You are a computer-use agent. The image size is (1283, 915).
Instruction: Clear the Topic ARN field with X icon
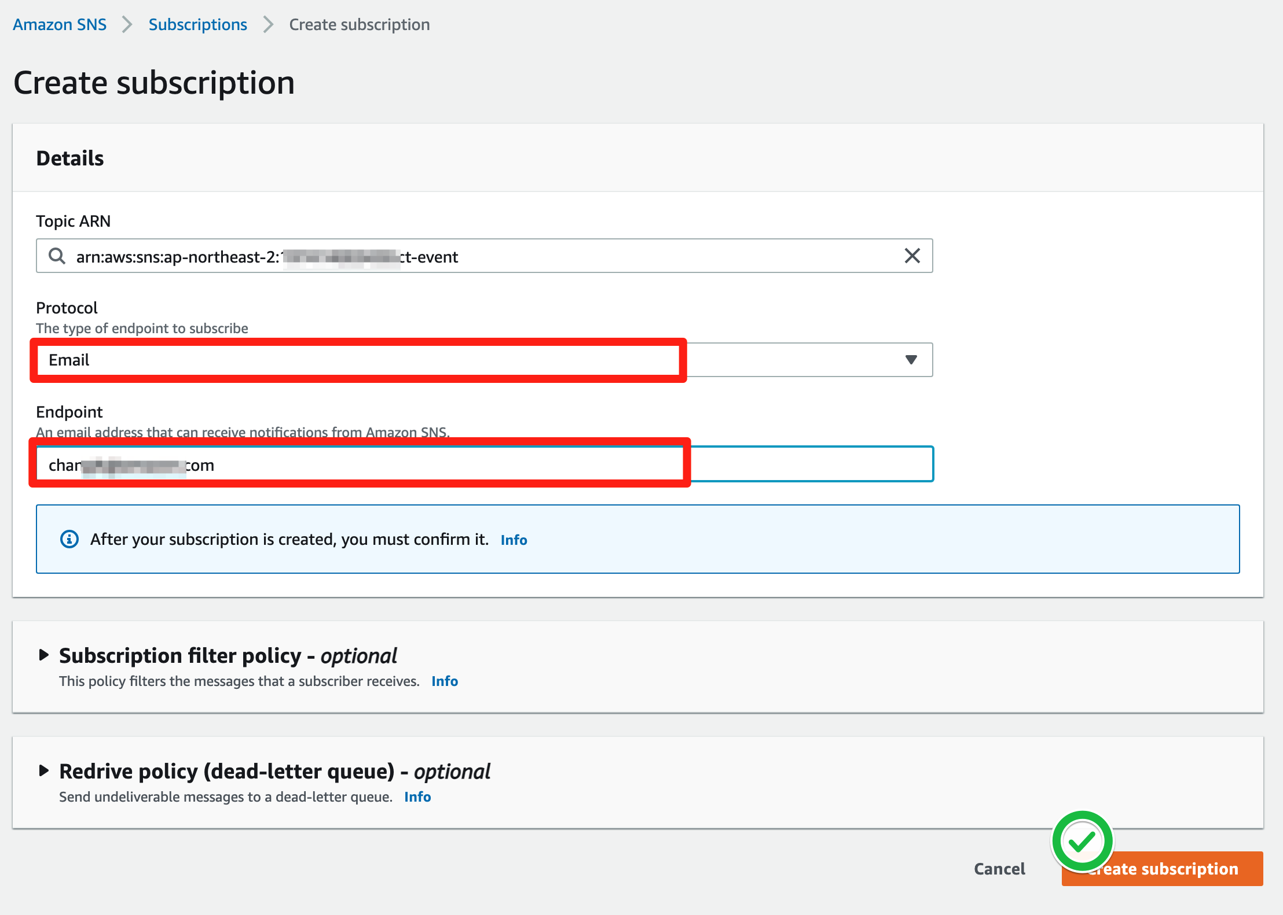pyautogui.click(x=912, y=256)
